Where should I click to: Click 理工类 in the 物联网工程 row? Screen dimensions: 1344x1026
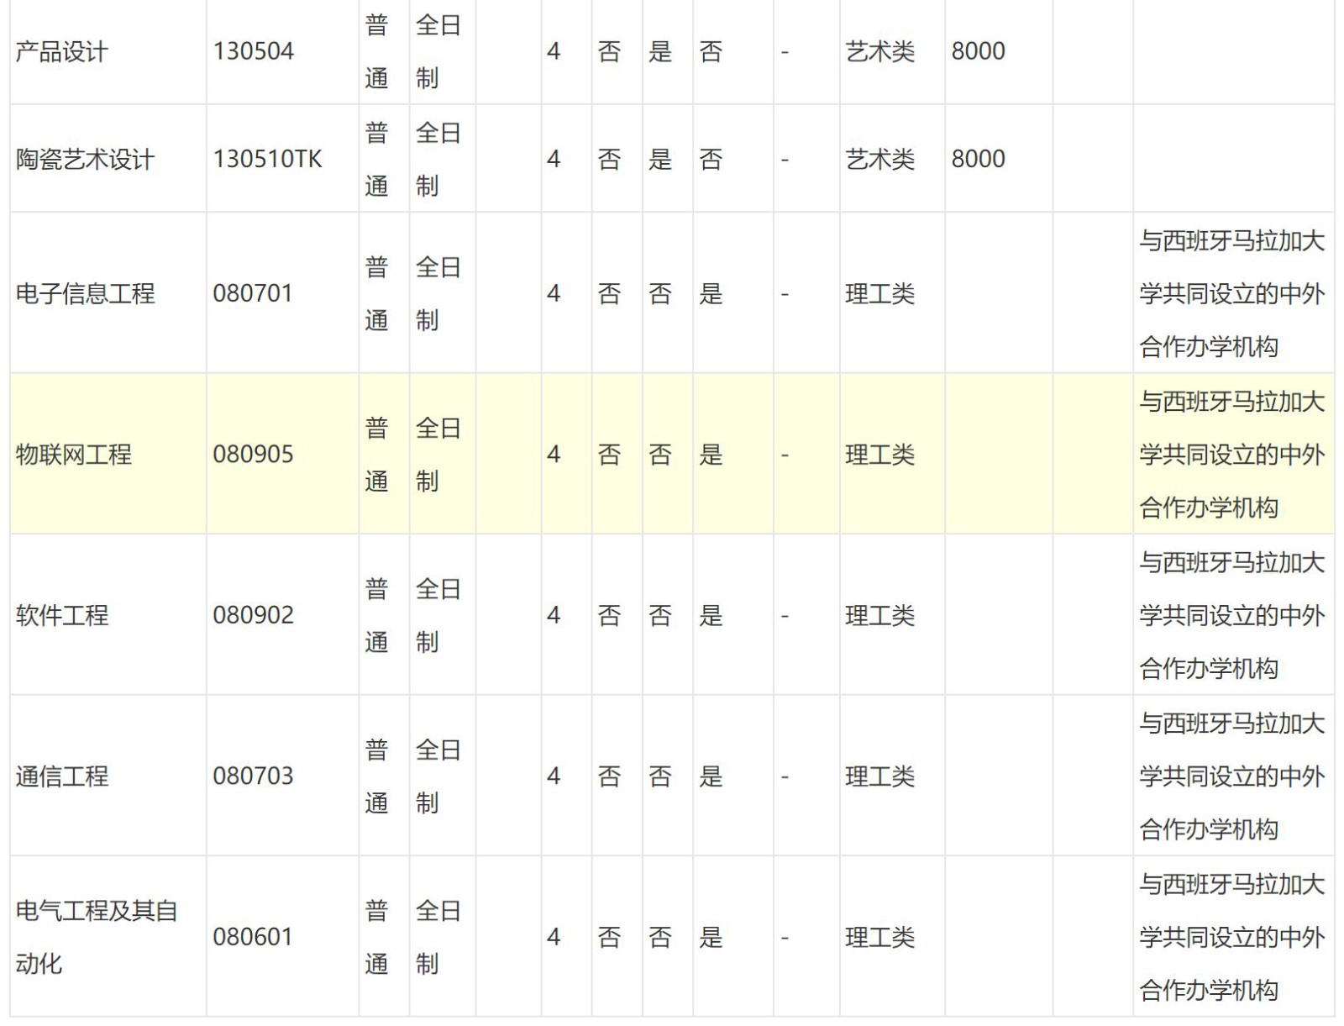pyautogui.click(x=879, y=455)
